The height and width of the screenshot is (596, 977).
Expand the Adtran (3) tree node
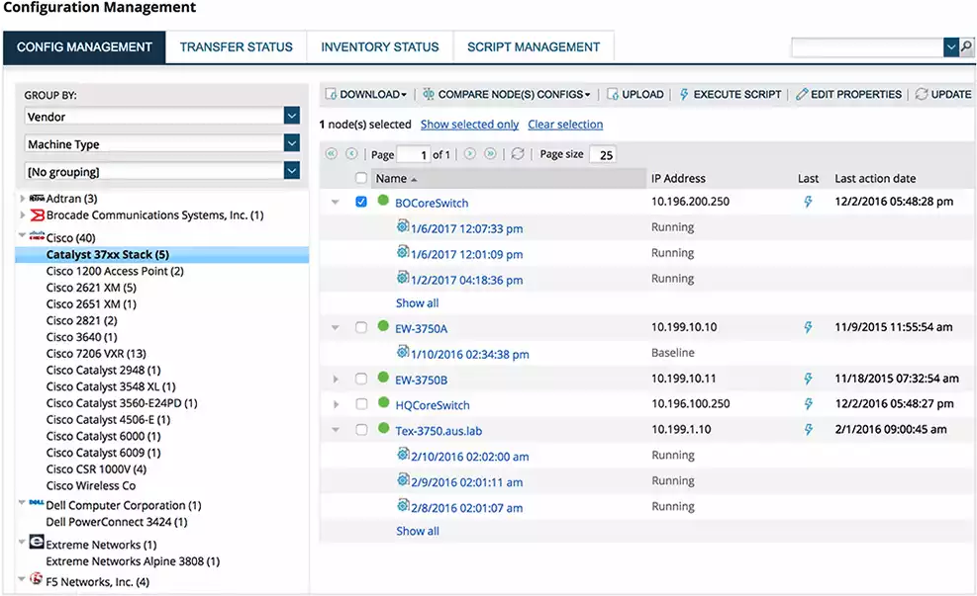(23, 199)
